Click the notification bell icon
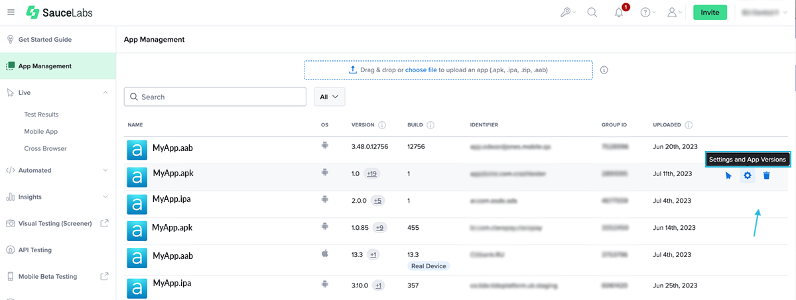Viewport: 796px width, 300px height. coord(620,13)
